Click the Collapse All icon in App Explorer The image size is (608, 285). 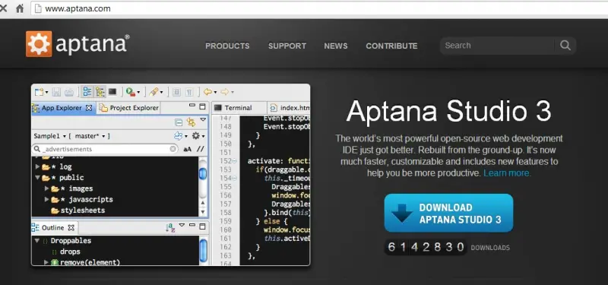[179, 122]
